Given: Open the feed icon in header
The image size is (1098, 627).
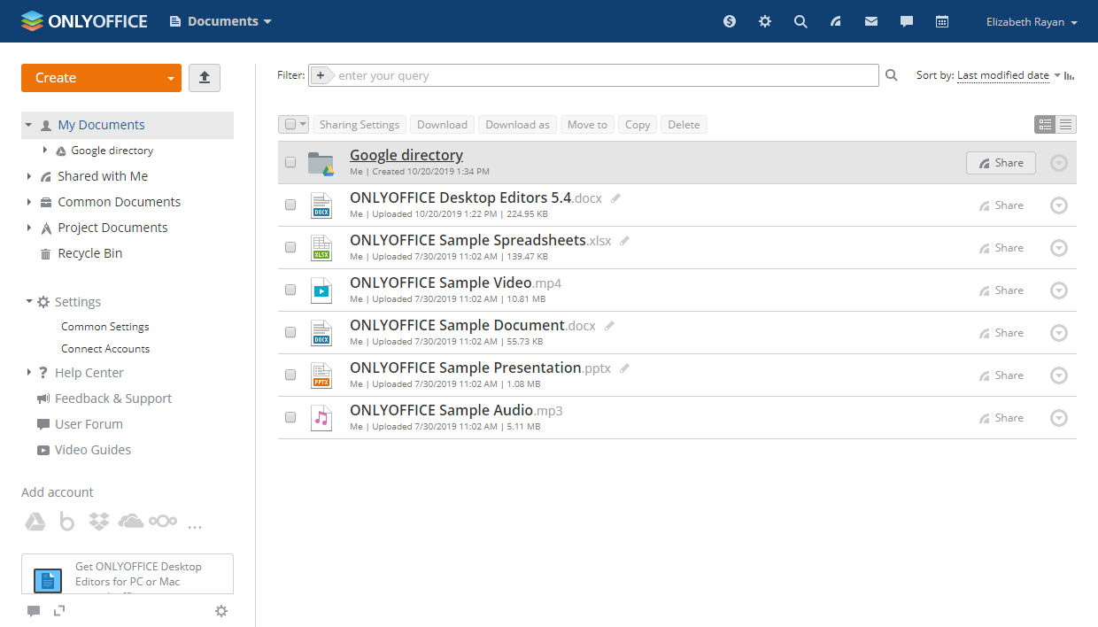Looking at the screenshot, I should coord(836,21).
